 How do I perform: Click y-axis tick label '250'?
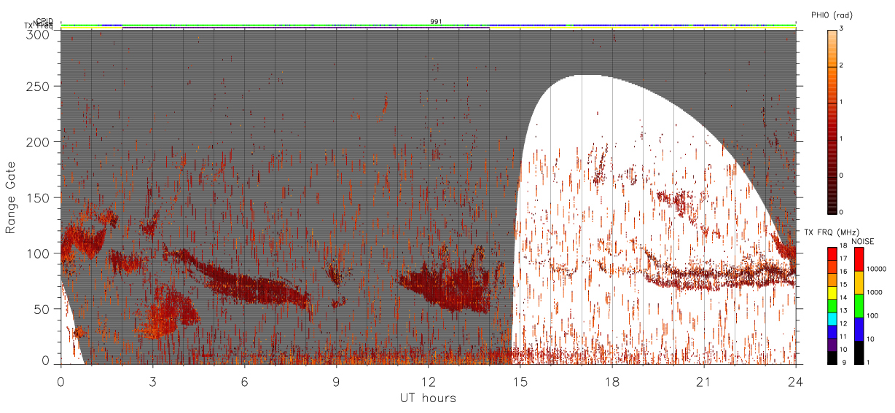[x=37, y=86]
